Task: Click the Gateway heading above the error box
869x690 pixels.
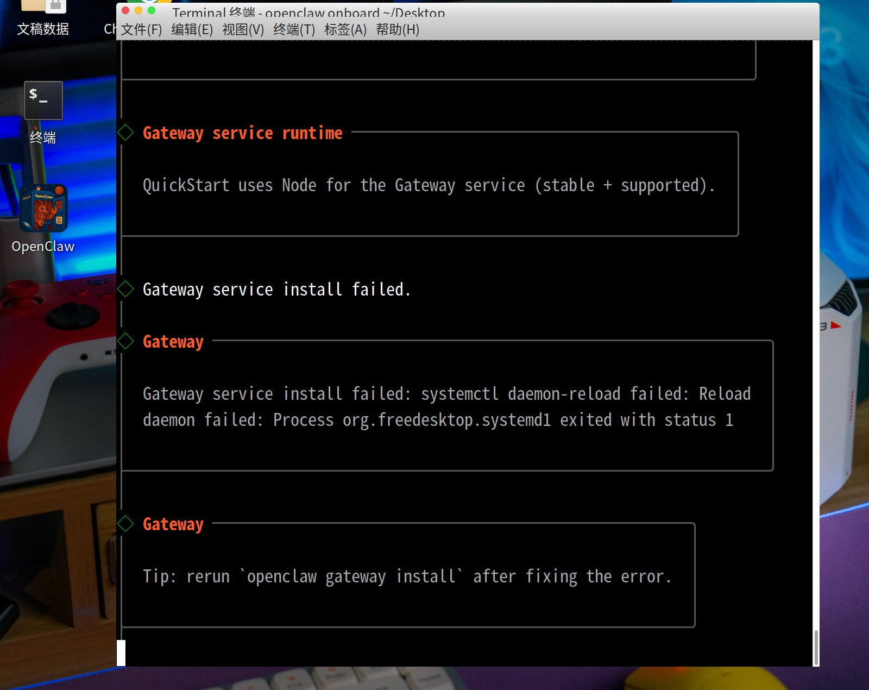Action: [x=173, y=341]
